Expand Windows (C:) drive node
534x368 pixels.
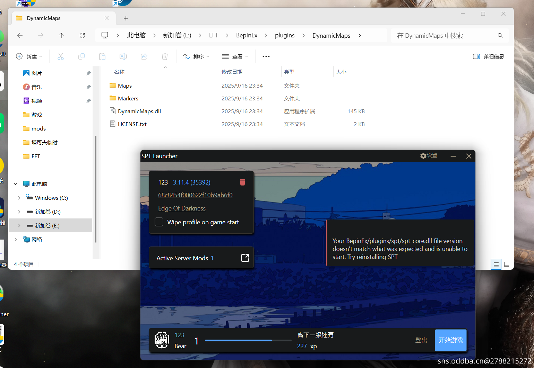pyautogui.click(x=19, y=198)
